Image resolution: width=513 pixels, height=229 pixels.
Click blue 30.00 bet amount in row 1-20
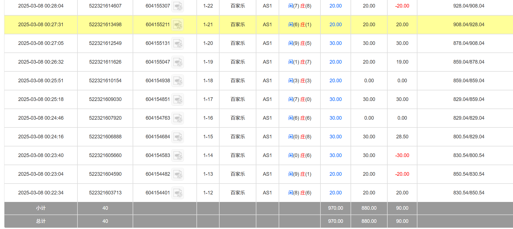coord(335,43)
